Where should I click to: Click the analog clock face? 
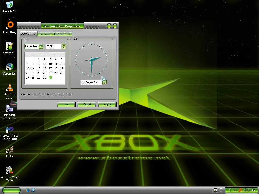coord(91,60)
